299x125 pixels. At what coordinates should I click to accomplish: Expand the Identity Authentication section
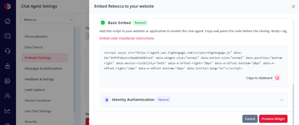pyautogui.click(x=282, y=100)
